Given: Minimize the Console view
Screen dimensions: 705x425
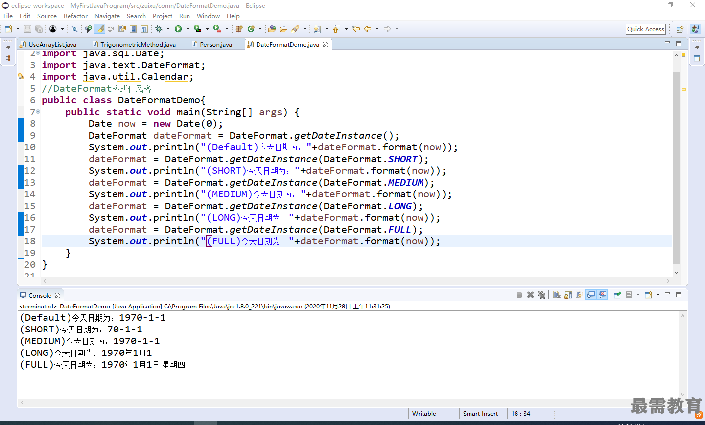Looking at the screenshot, I should (667, 294).
